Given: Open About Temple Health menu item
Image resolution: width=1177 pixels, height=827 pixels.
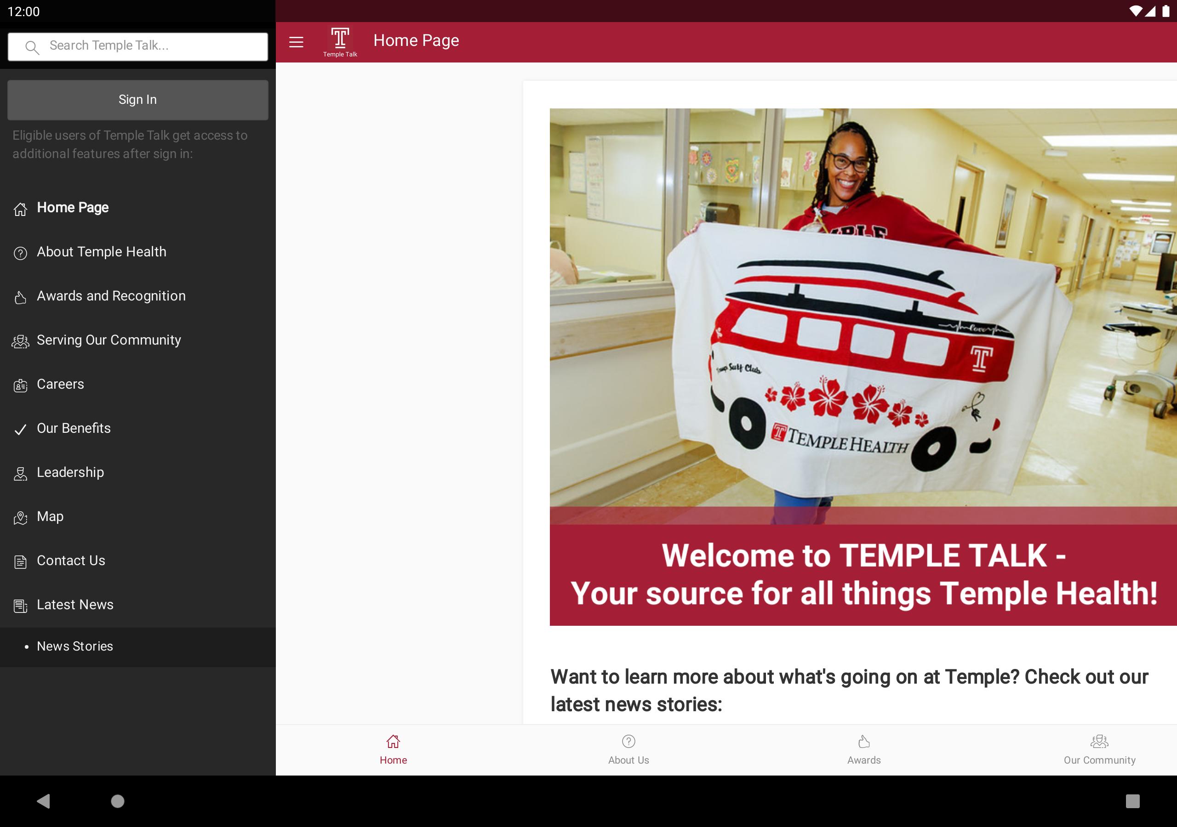Looking at the screenshot, I should tap(137, 252).
